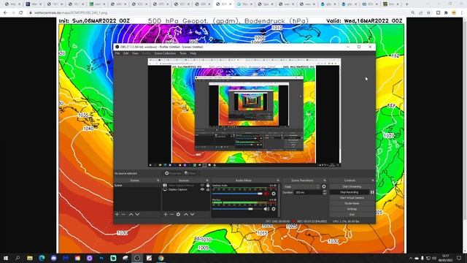
Task: Open source Filters button
Action: (x=190, y=173)
